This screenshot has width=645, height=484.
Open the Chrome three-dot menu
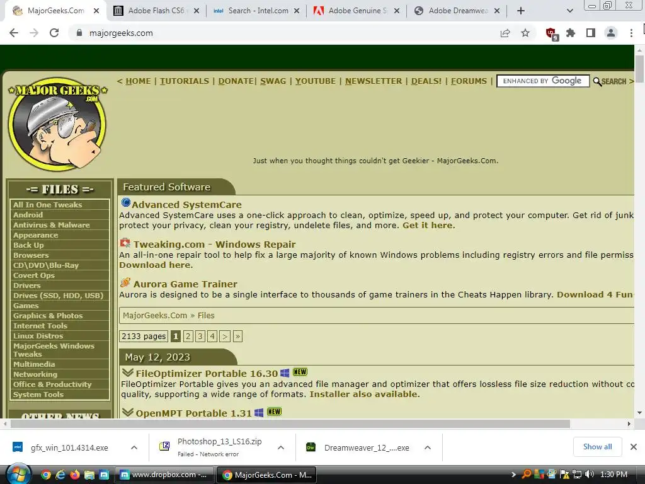(x=631, y=33)
